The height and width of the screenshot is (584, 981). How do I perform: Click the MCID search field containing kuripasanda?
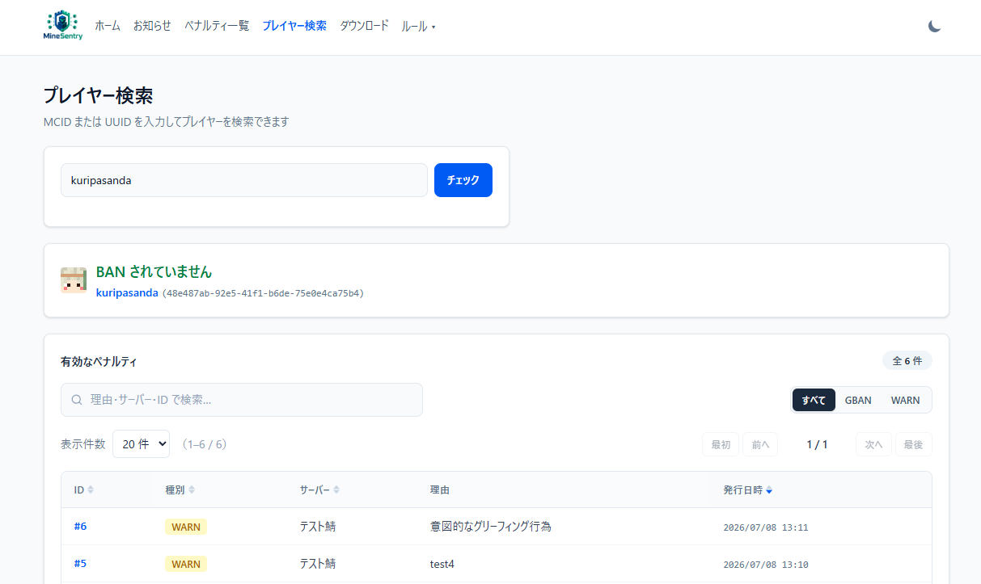244,180
